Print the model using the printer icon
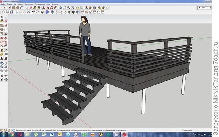 42,12
